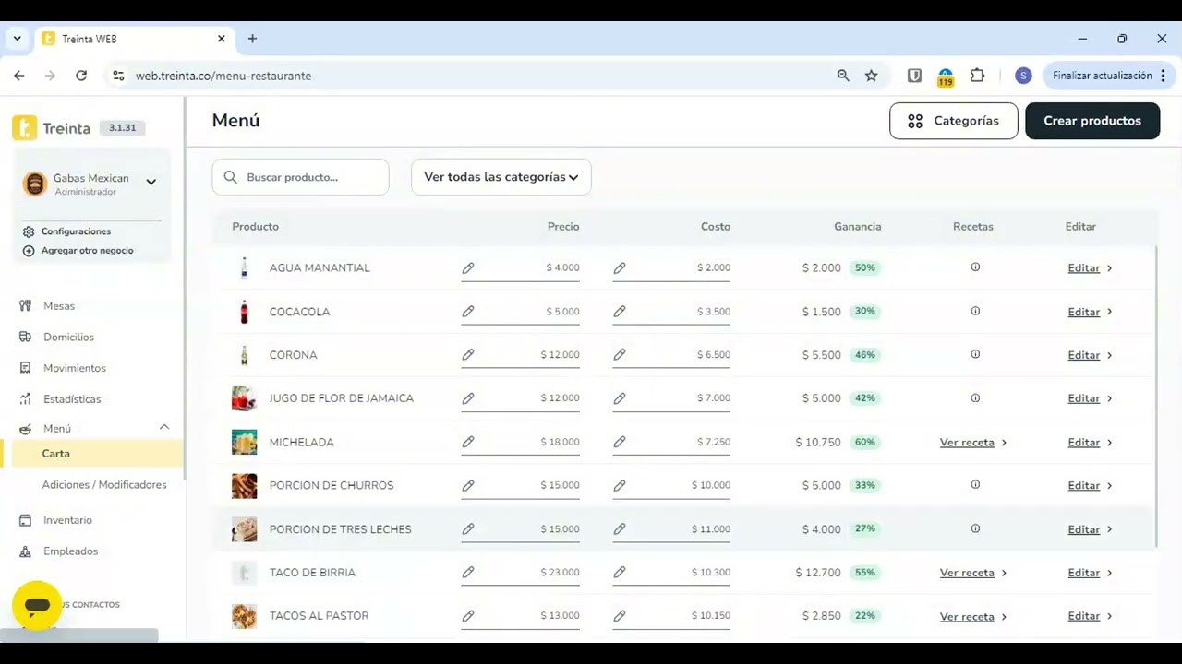Edit COCACOLA cost with pencil icon
The width and height of the screenshot is (1182, 664).
coord(620,312)
